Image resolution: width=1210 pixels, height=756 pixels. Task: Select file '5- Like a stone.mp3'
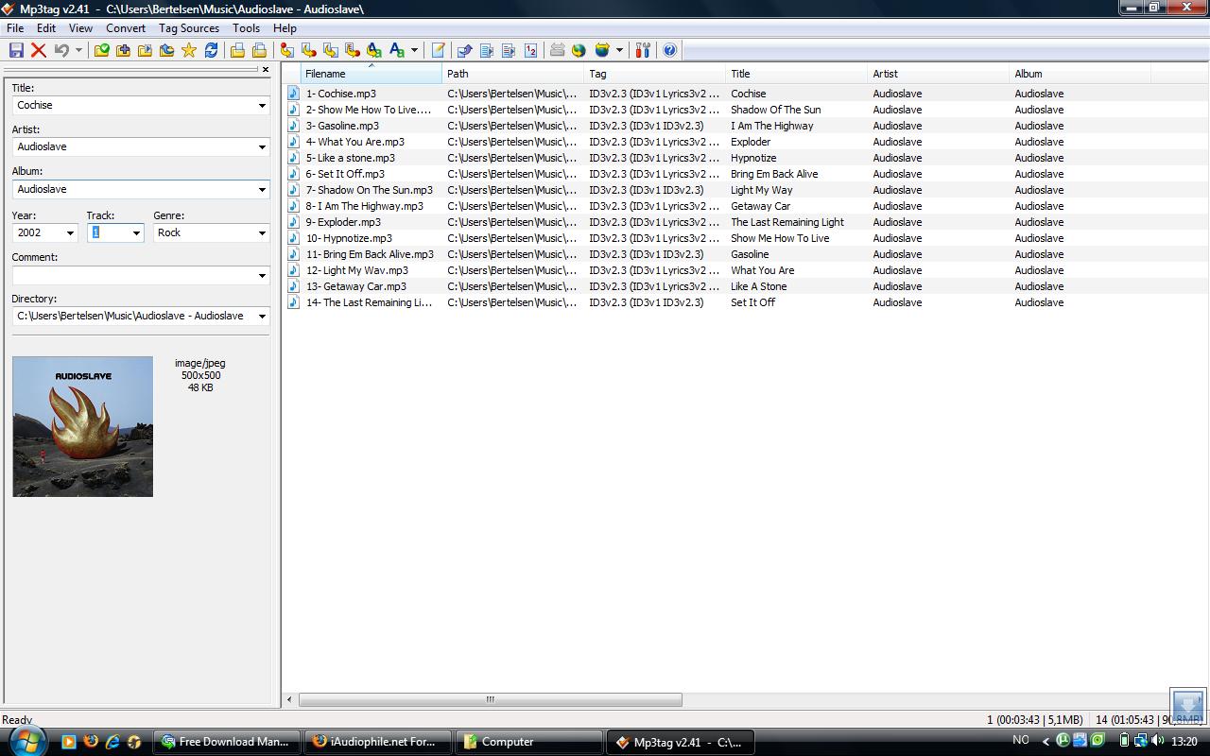pos(351,158)
